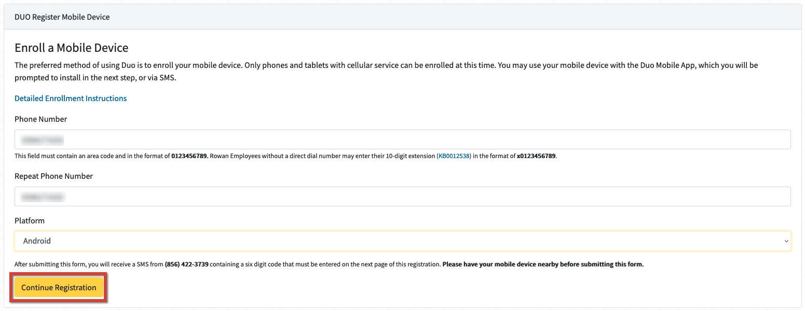Click the blurred number in Repeat Phone field
This screenshot has width=805, height=311.
click(43, 197)
